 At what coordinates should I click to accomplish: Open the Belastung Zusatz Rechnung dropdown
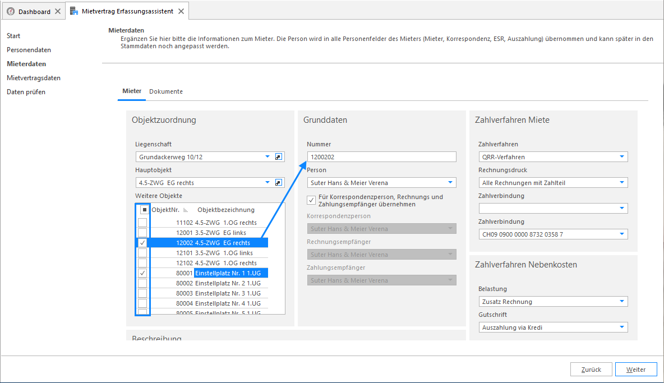(621, 302)
